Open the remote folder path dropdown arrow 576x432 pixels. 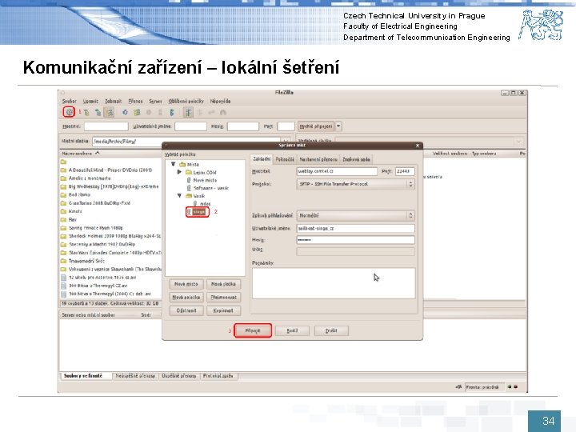[x=518, y=141]
